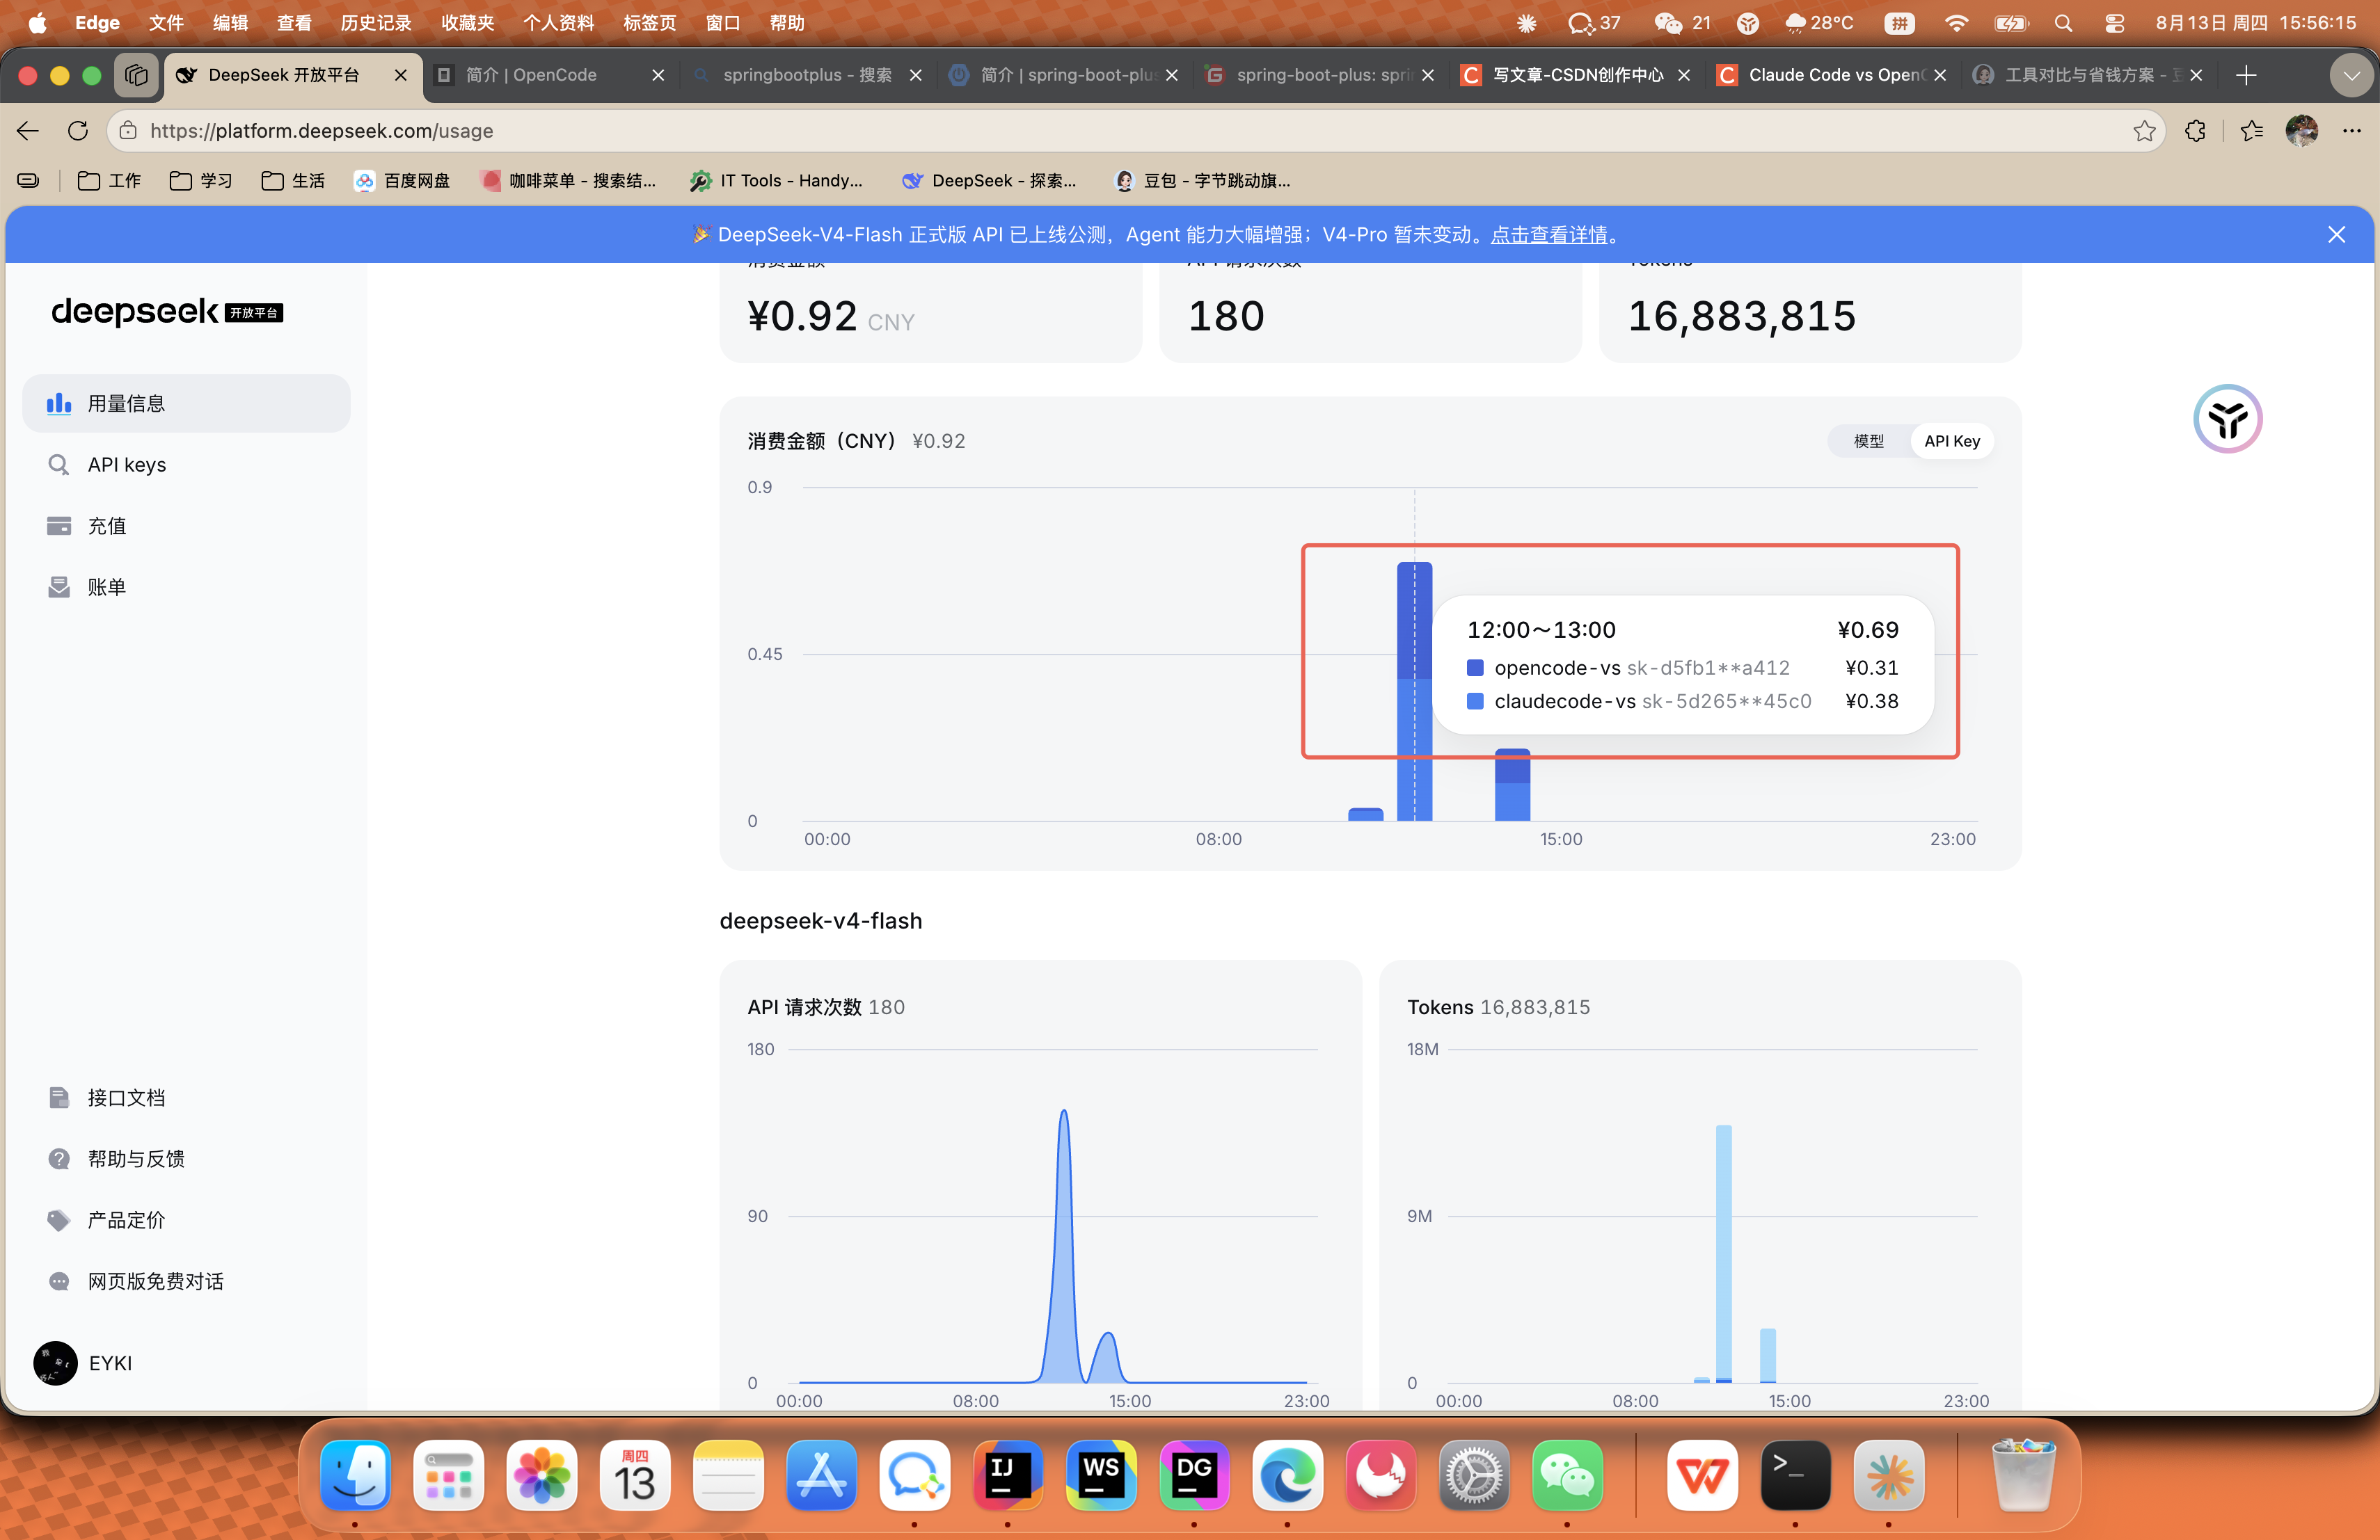Click the address bar URL

click(x=321, y=131)
